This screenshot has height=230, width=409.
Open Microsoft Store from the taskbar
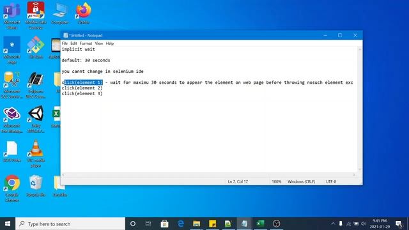(164, 224)
